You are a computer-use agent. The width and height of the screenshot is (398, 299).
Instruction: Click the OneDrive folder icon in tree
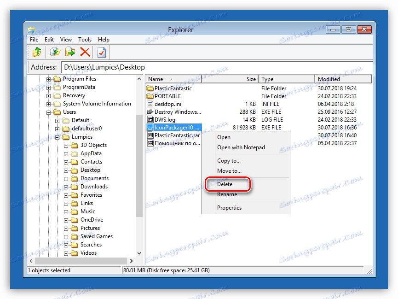click(75, 220)
